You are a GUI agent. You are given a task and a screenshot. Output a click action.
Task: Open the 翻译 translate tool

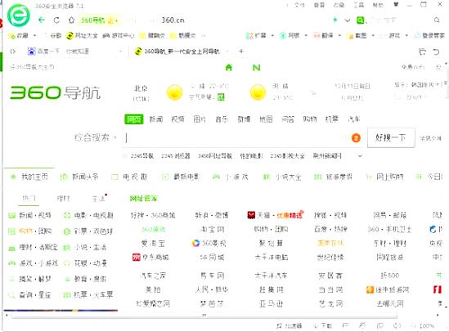323,35
